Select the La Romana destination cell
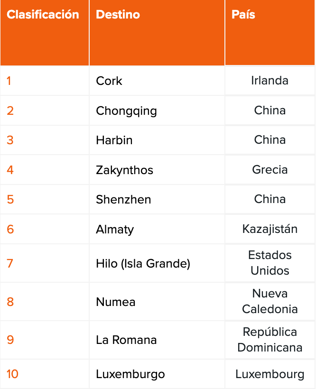 126,340
